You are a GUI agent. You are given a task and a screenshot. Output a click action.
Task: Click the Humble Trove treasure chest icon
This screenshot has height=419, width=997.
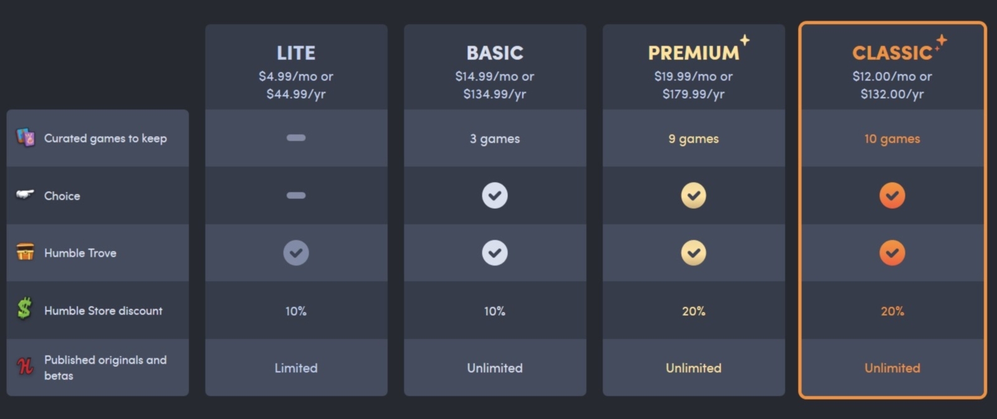pyautogui.click(x=26, y=252)
